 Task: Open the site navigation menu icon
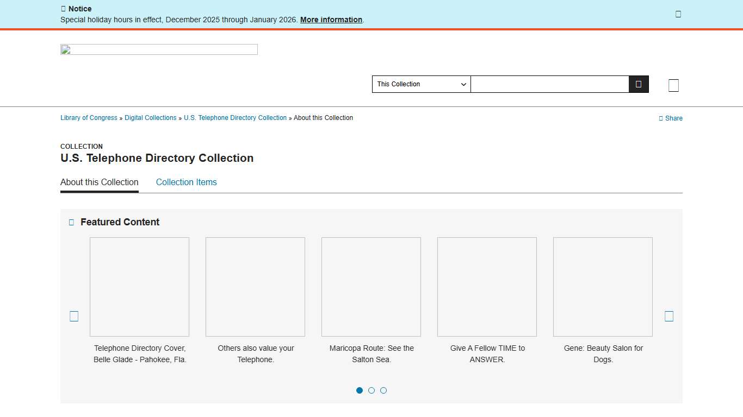pyautogui.click(x=673, y=85)
